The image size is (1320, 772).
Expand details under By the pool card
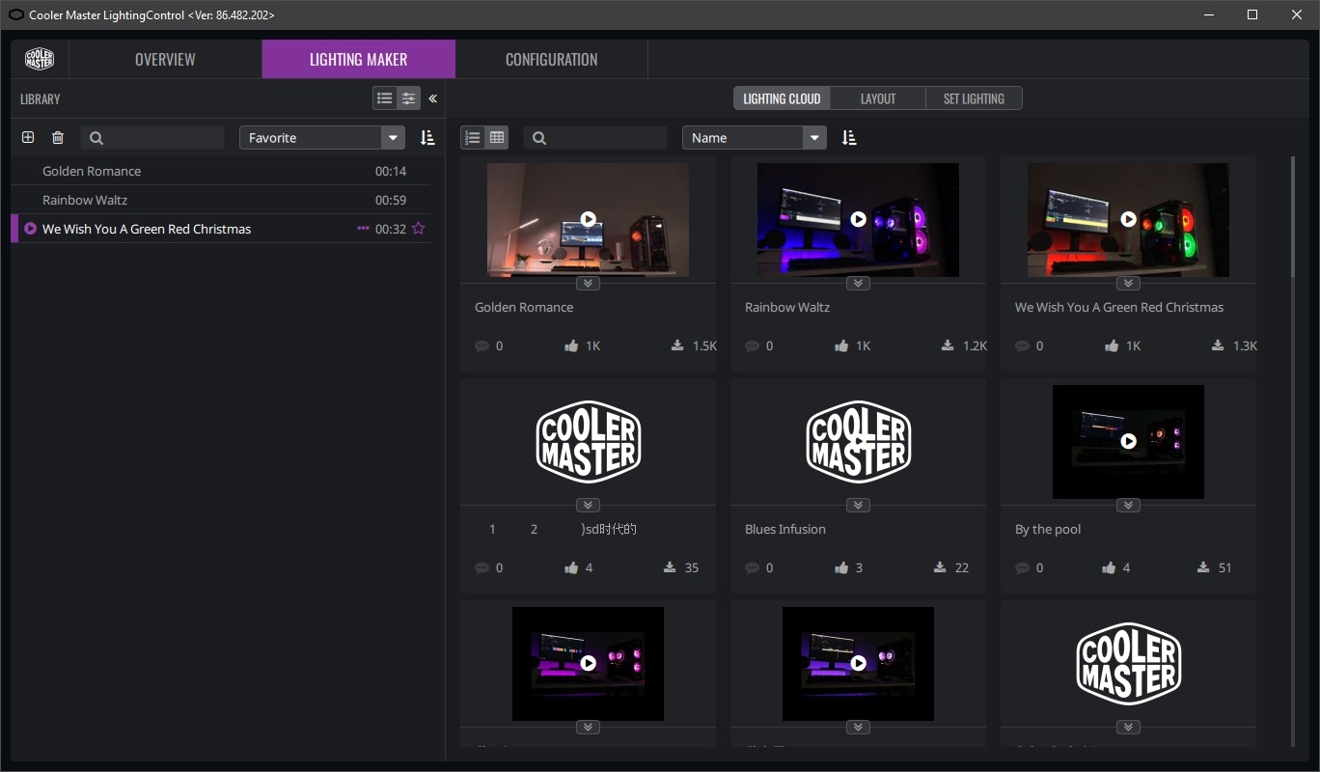point(1128,505)
